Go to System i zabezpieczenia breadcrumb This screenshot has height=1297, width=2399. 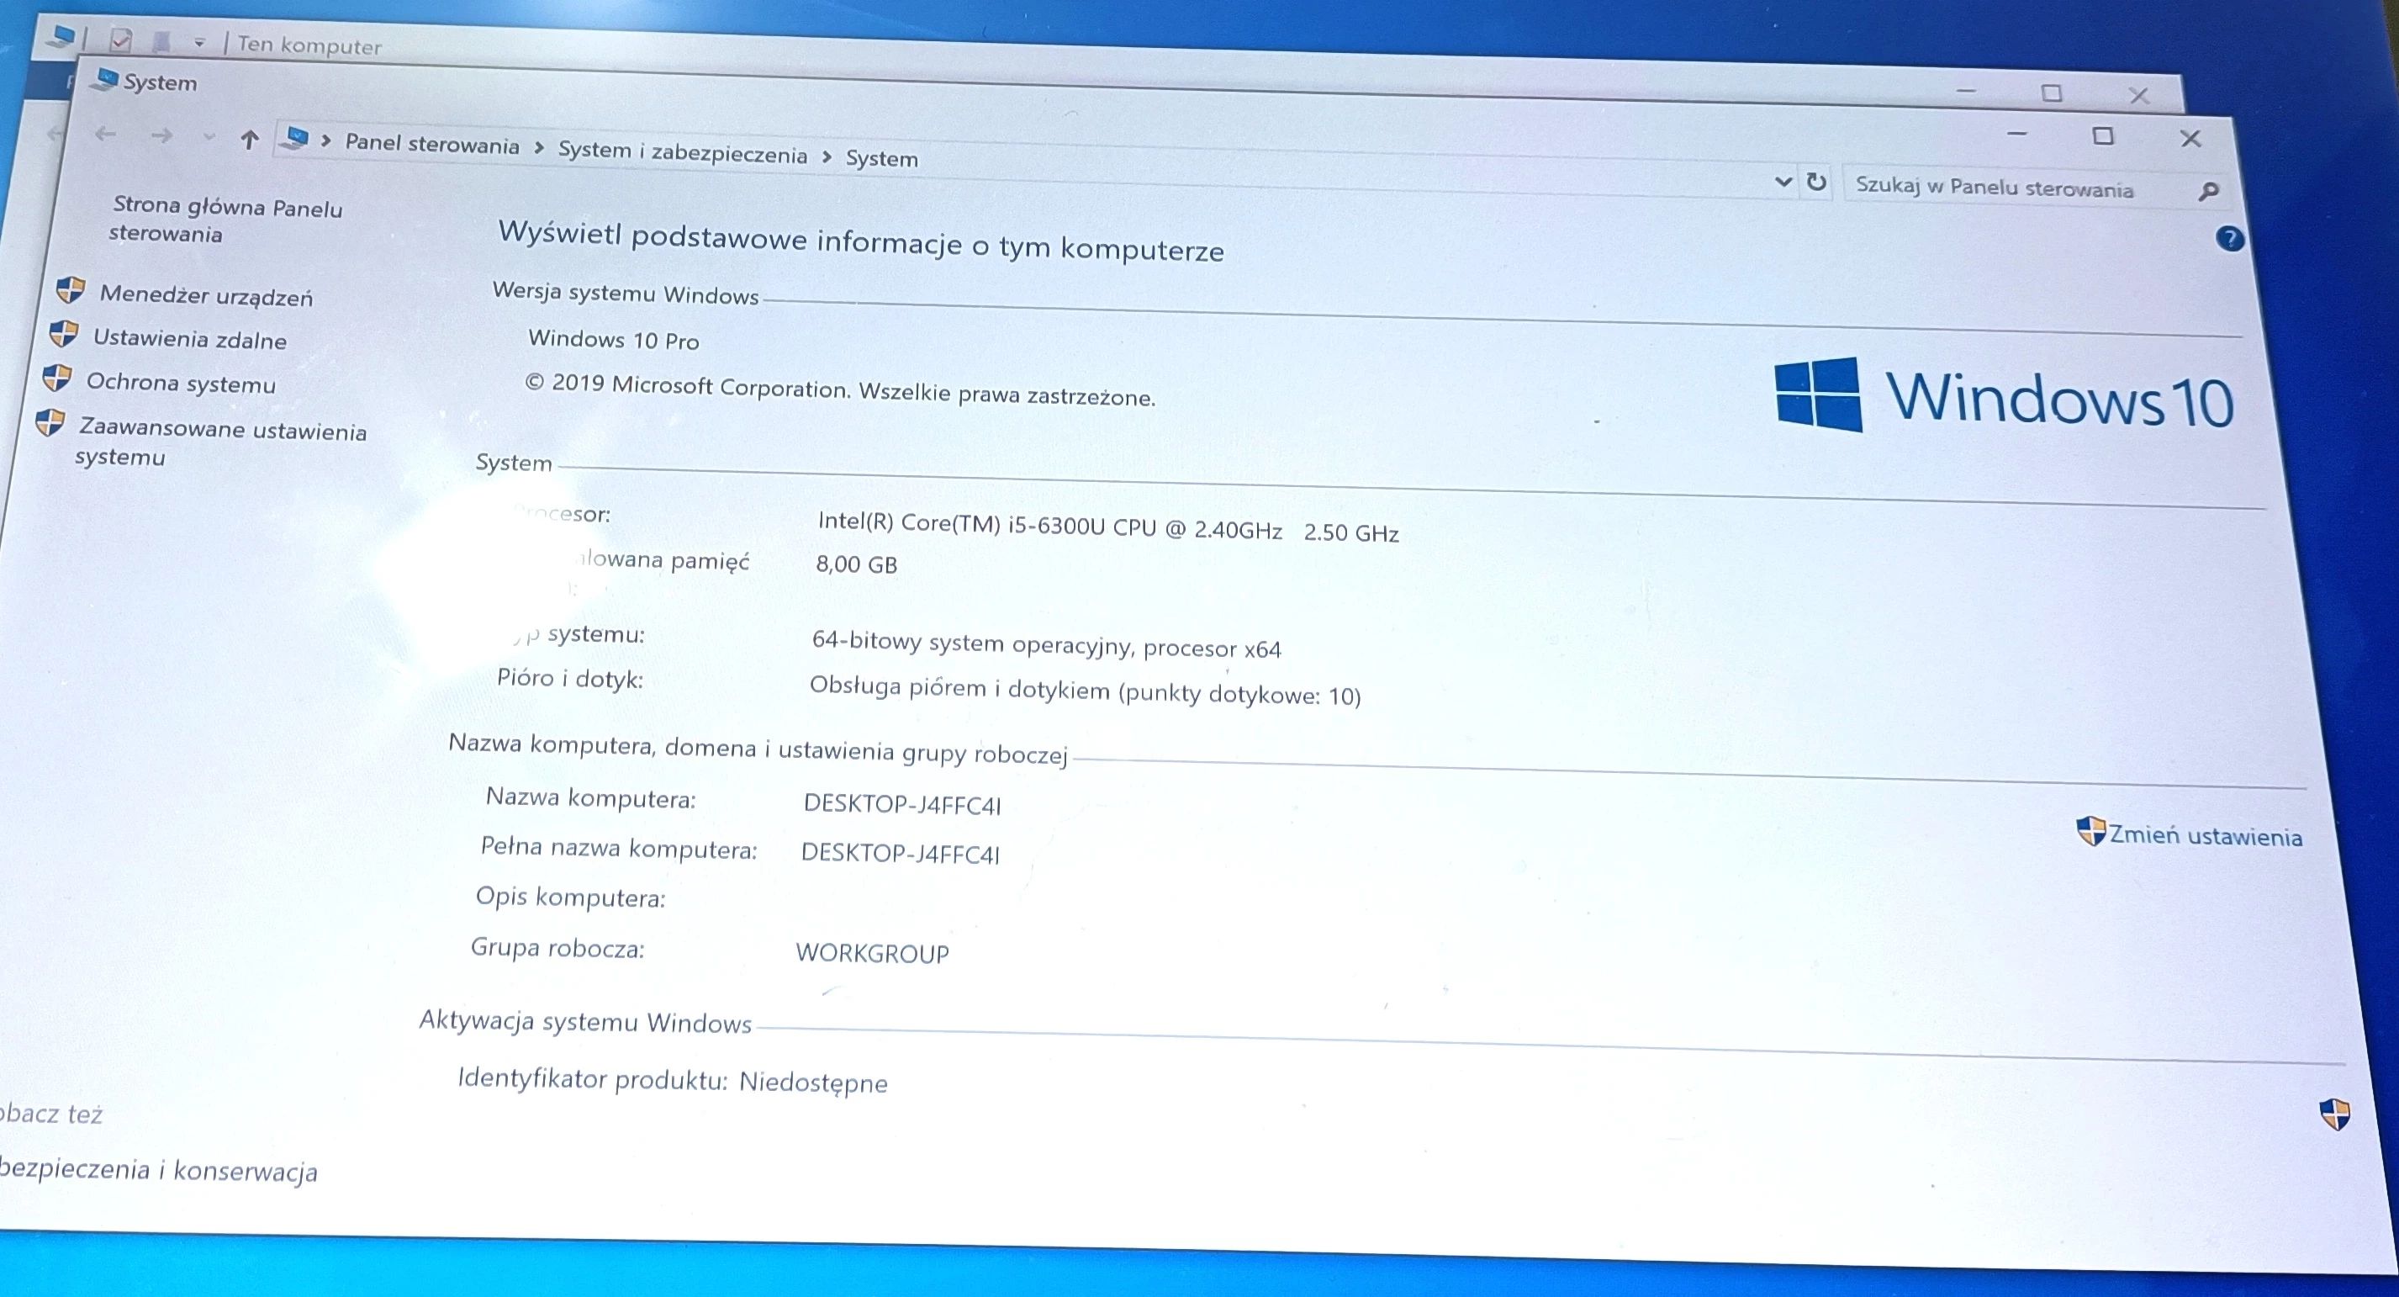coord(682,153)
